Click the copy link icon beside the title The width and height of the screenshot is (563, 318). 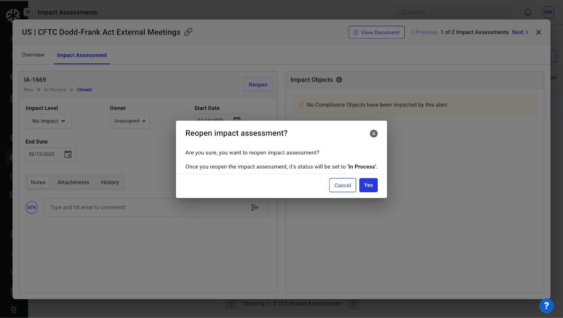(x=189, y=32)
